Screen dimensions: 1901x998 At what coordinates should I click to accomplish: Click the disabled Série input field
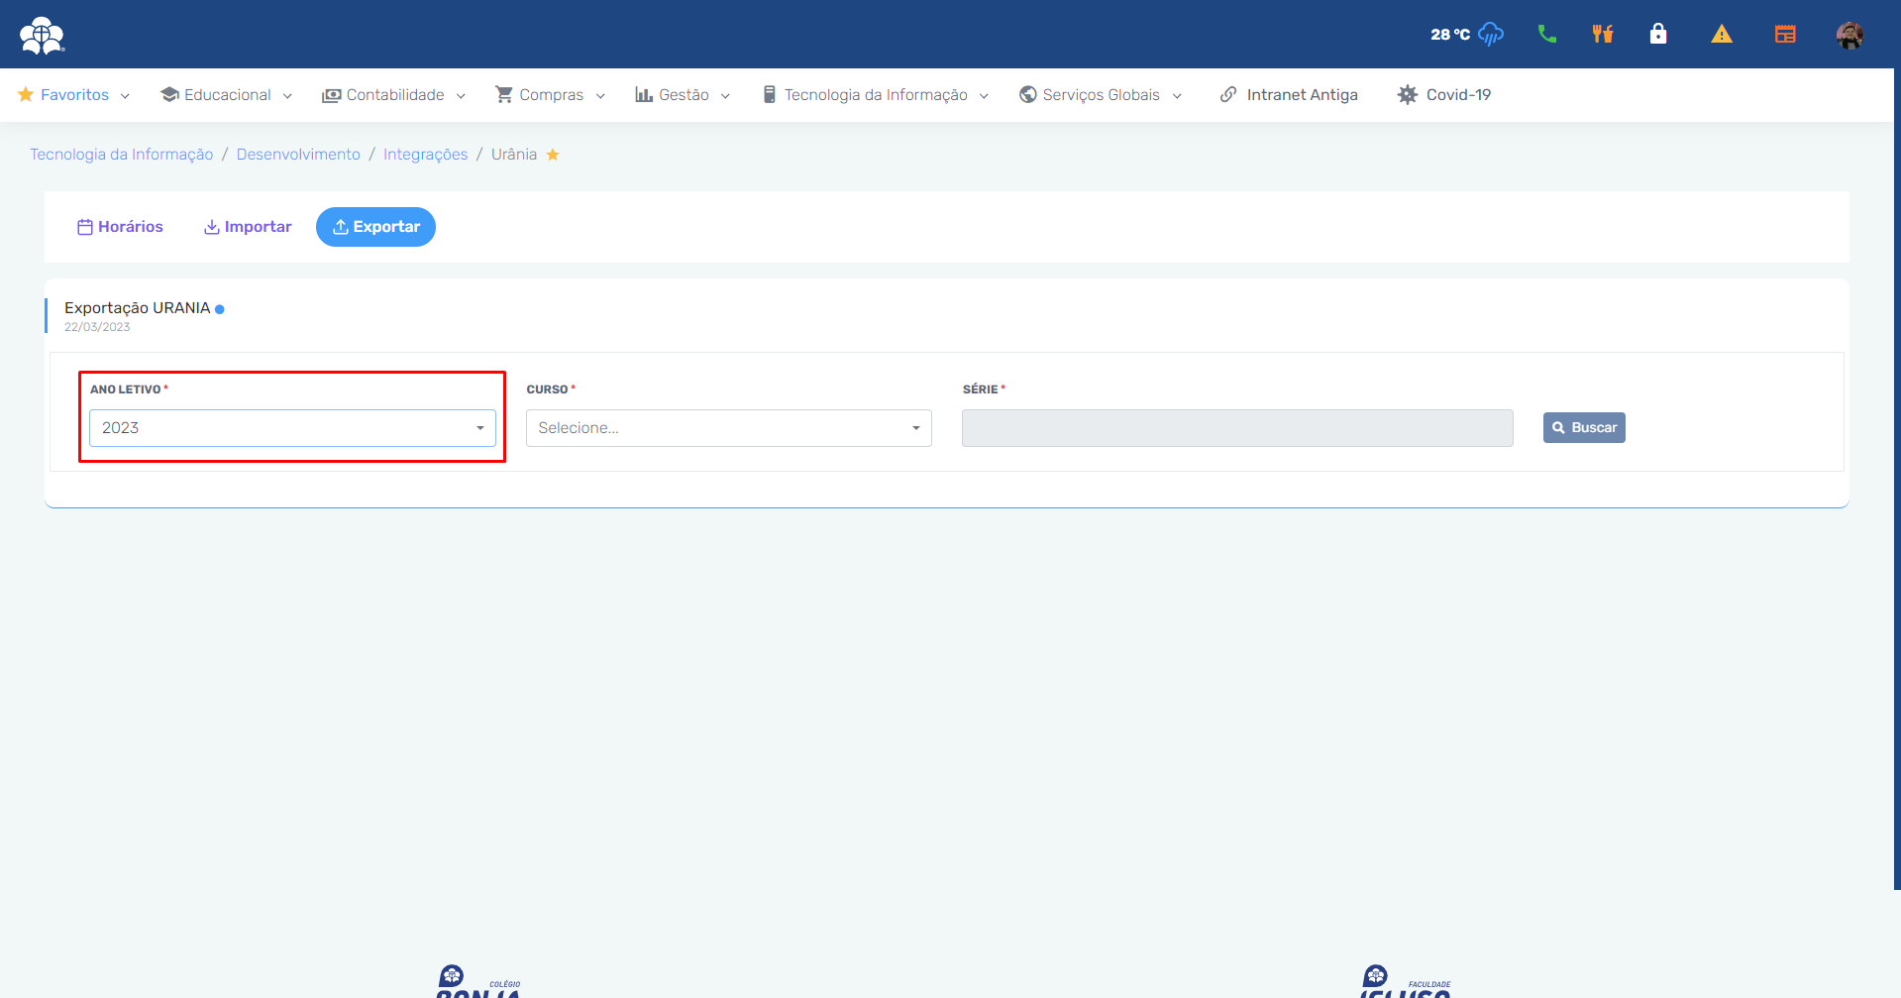pyautogui.click(x=1236, y=428)
